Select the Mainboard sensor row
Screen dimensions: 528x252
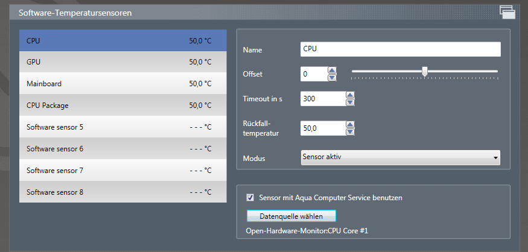pyautogui.click(x=123, y=83)
